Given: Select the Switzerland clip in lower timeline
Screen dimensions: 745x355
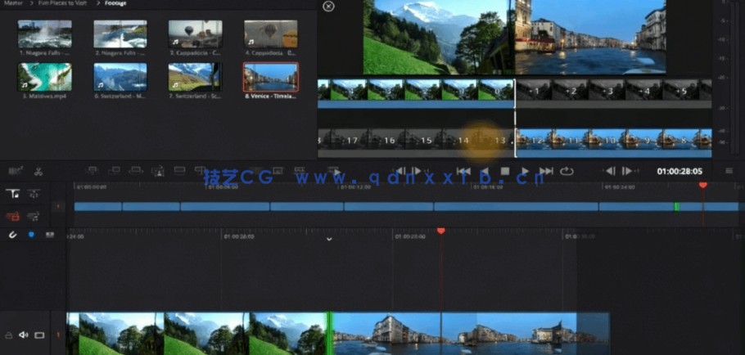Looking at the screenshot, I should tap(196, 333).
